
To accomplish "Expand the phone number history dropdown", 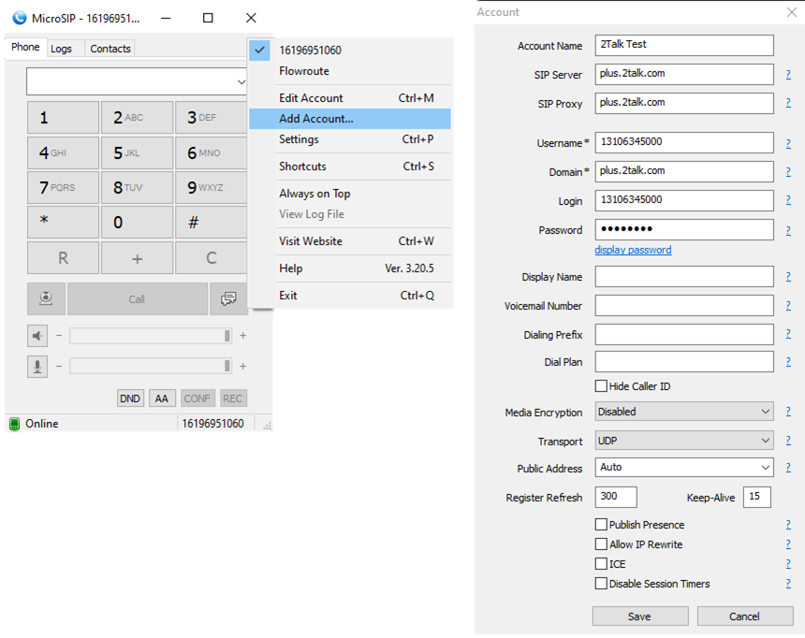I will coord(241,82).
